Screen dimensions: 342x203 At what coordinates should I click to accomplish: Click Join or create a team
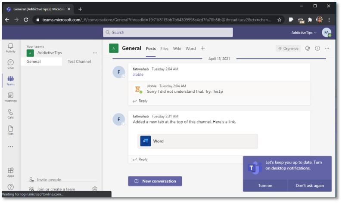point(56,189)
